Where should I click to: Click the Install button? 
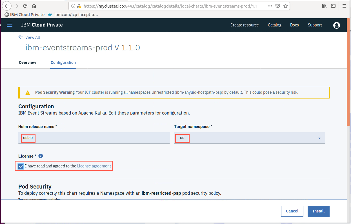click(319, 211)
